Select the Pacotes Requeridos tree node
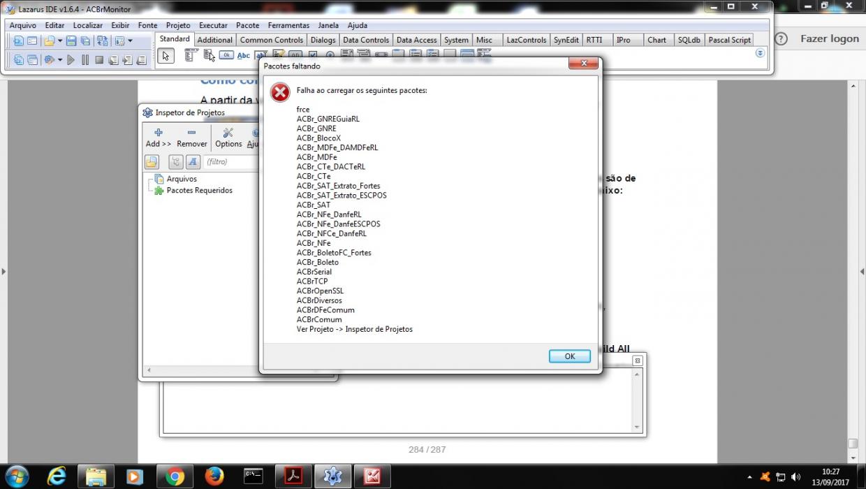The width and height of the screenshot is (866, 489). tap(199, 190)
